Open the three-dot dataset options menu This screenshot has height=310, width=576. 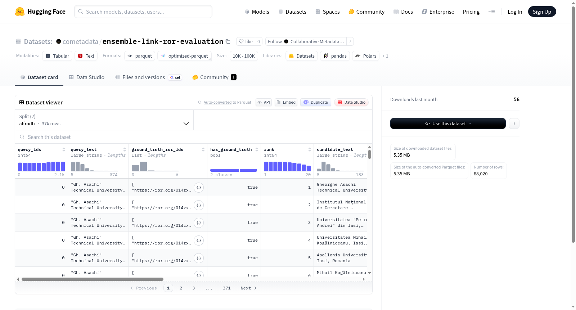[514, 123]
